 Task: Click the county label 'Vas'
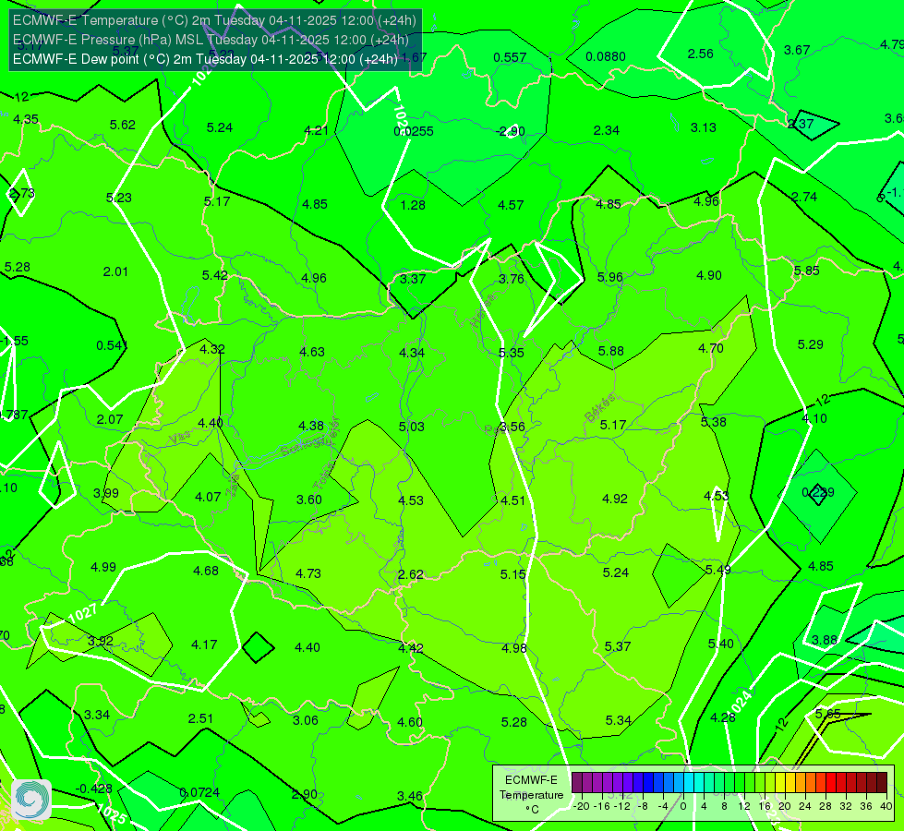tap(180, 439)
